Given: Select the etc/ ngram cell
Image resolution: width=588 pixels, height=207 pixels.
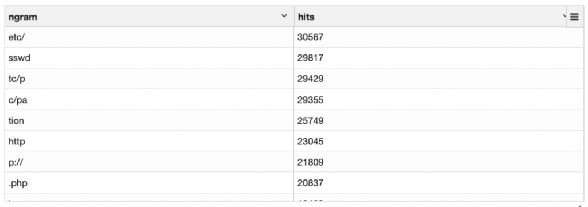Looking at the screenshot, I should coord(149,37).
